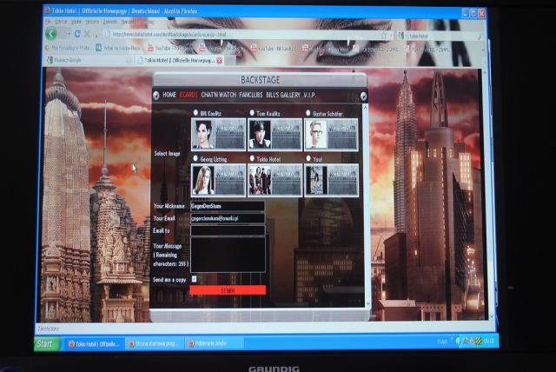Click the Your Email input field

tap(228, 218)
